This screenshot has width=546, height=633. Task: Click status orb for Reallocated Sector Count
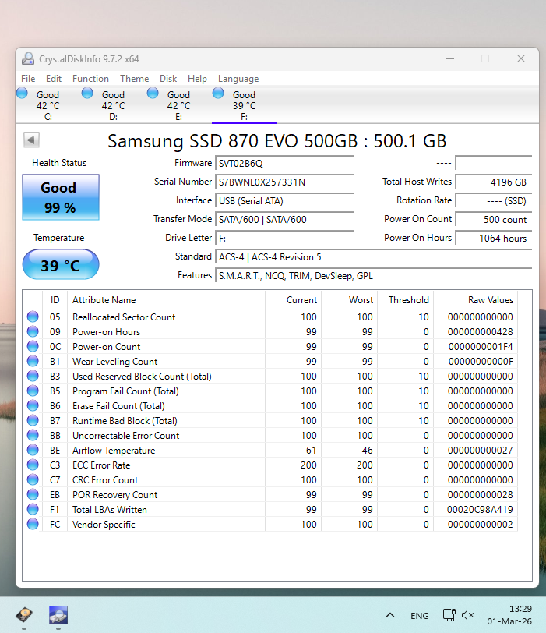(33, 317)
